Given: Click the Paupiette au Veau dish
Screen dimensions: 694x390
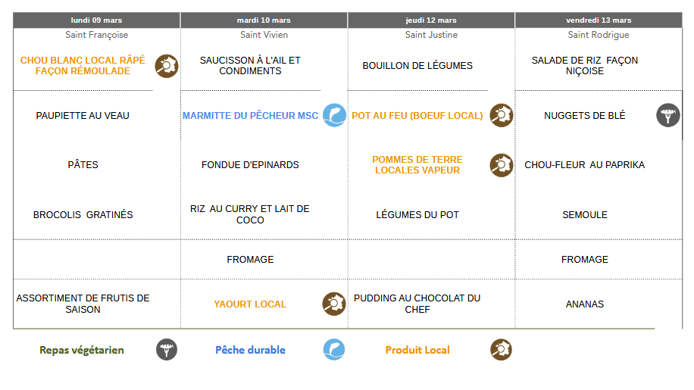Looking at the screenshot, I should coord(83,116).
